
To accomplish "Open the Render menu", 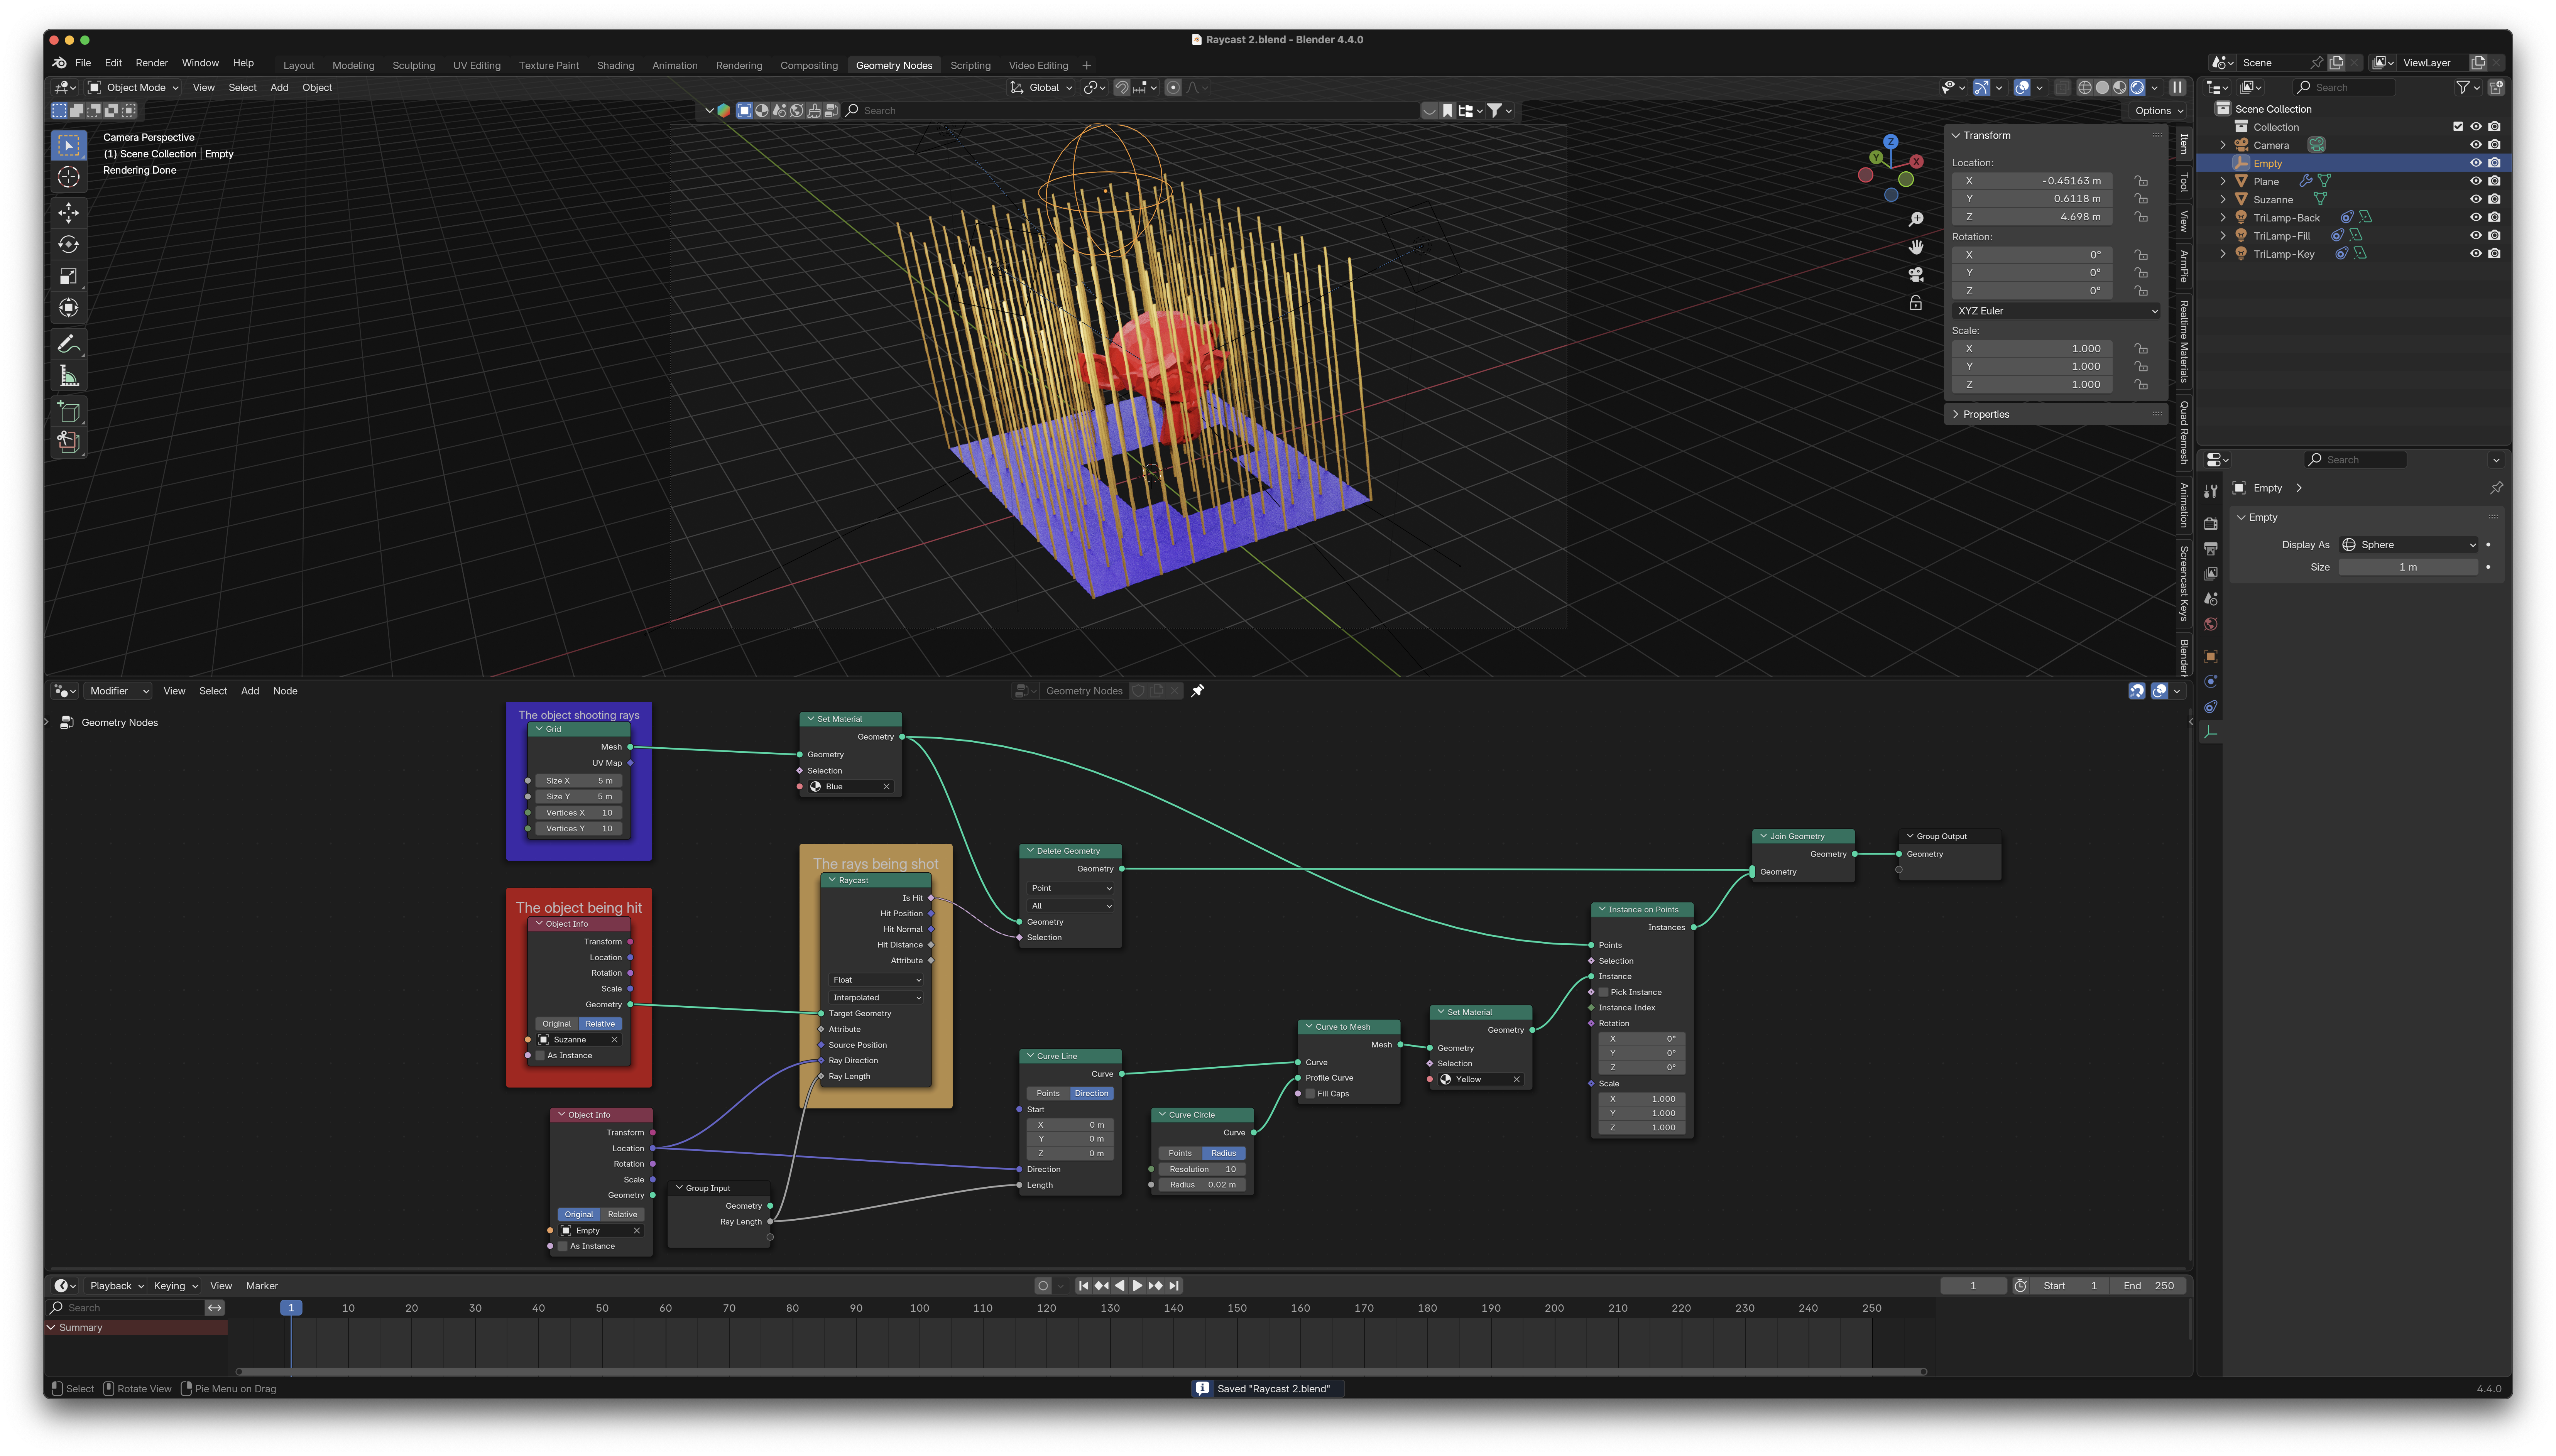I will pos(152,63).
